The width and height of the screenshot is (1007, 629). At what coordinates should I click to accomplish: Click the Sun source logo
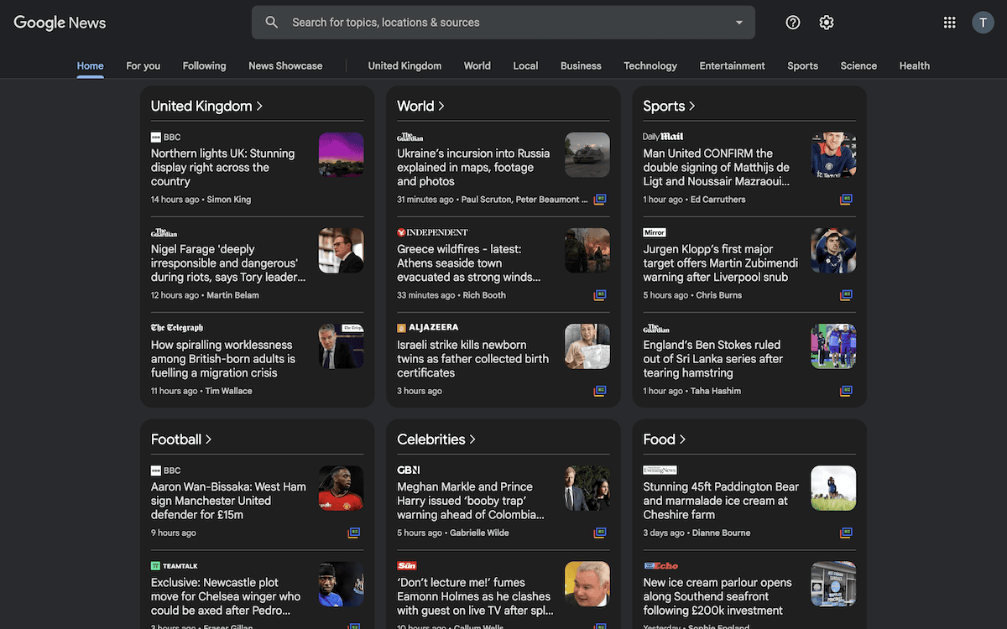tap(407, 566)
